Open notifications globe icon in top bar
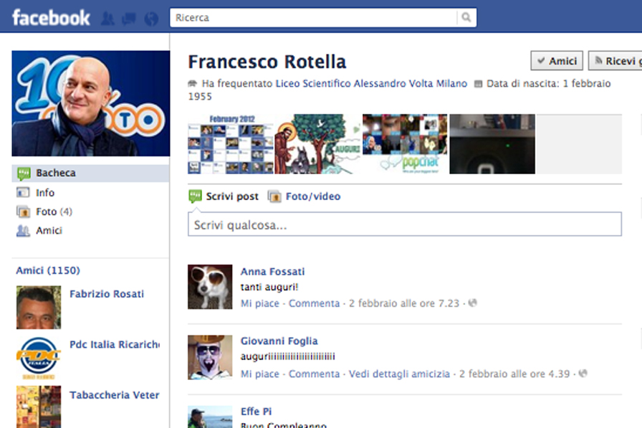642x428 pixels. [x=151, y=19]
